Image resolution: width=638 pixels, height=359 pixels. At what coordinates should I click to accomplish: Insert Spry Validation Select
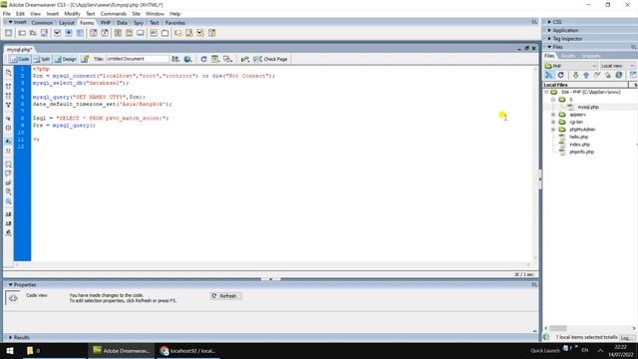point(212,33)
